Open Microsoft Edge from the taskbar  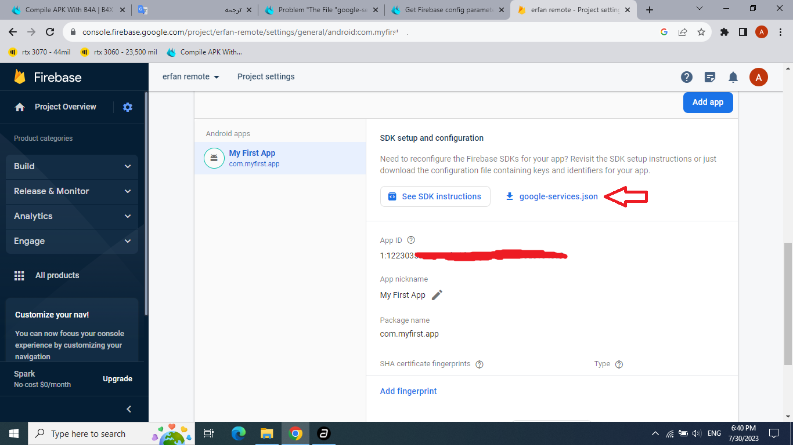238,433
